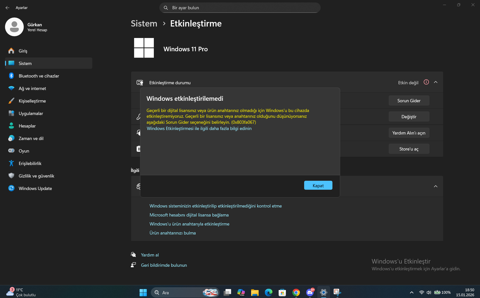Viewport: 480px width, 298px height.
Task: Click the Etkinleştirme durumu certificate icon
Action: 140,82
